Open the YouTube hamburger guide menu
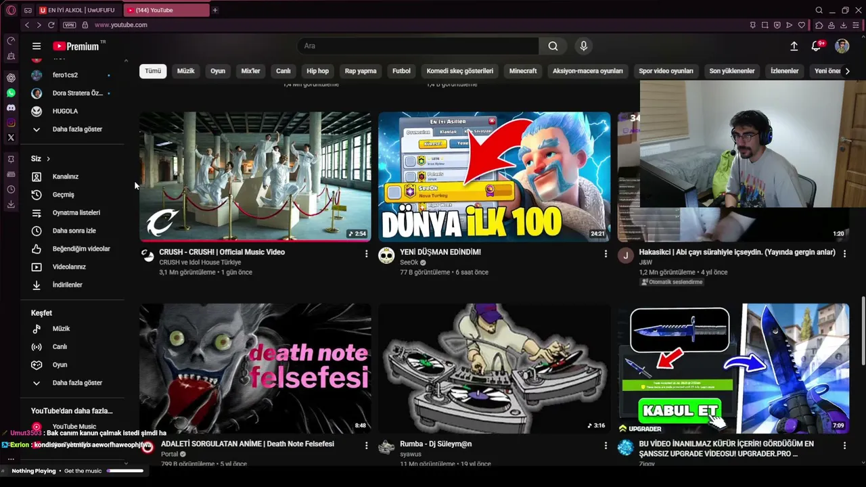This screenshot has height=487, width=866. coord(37,46)
